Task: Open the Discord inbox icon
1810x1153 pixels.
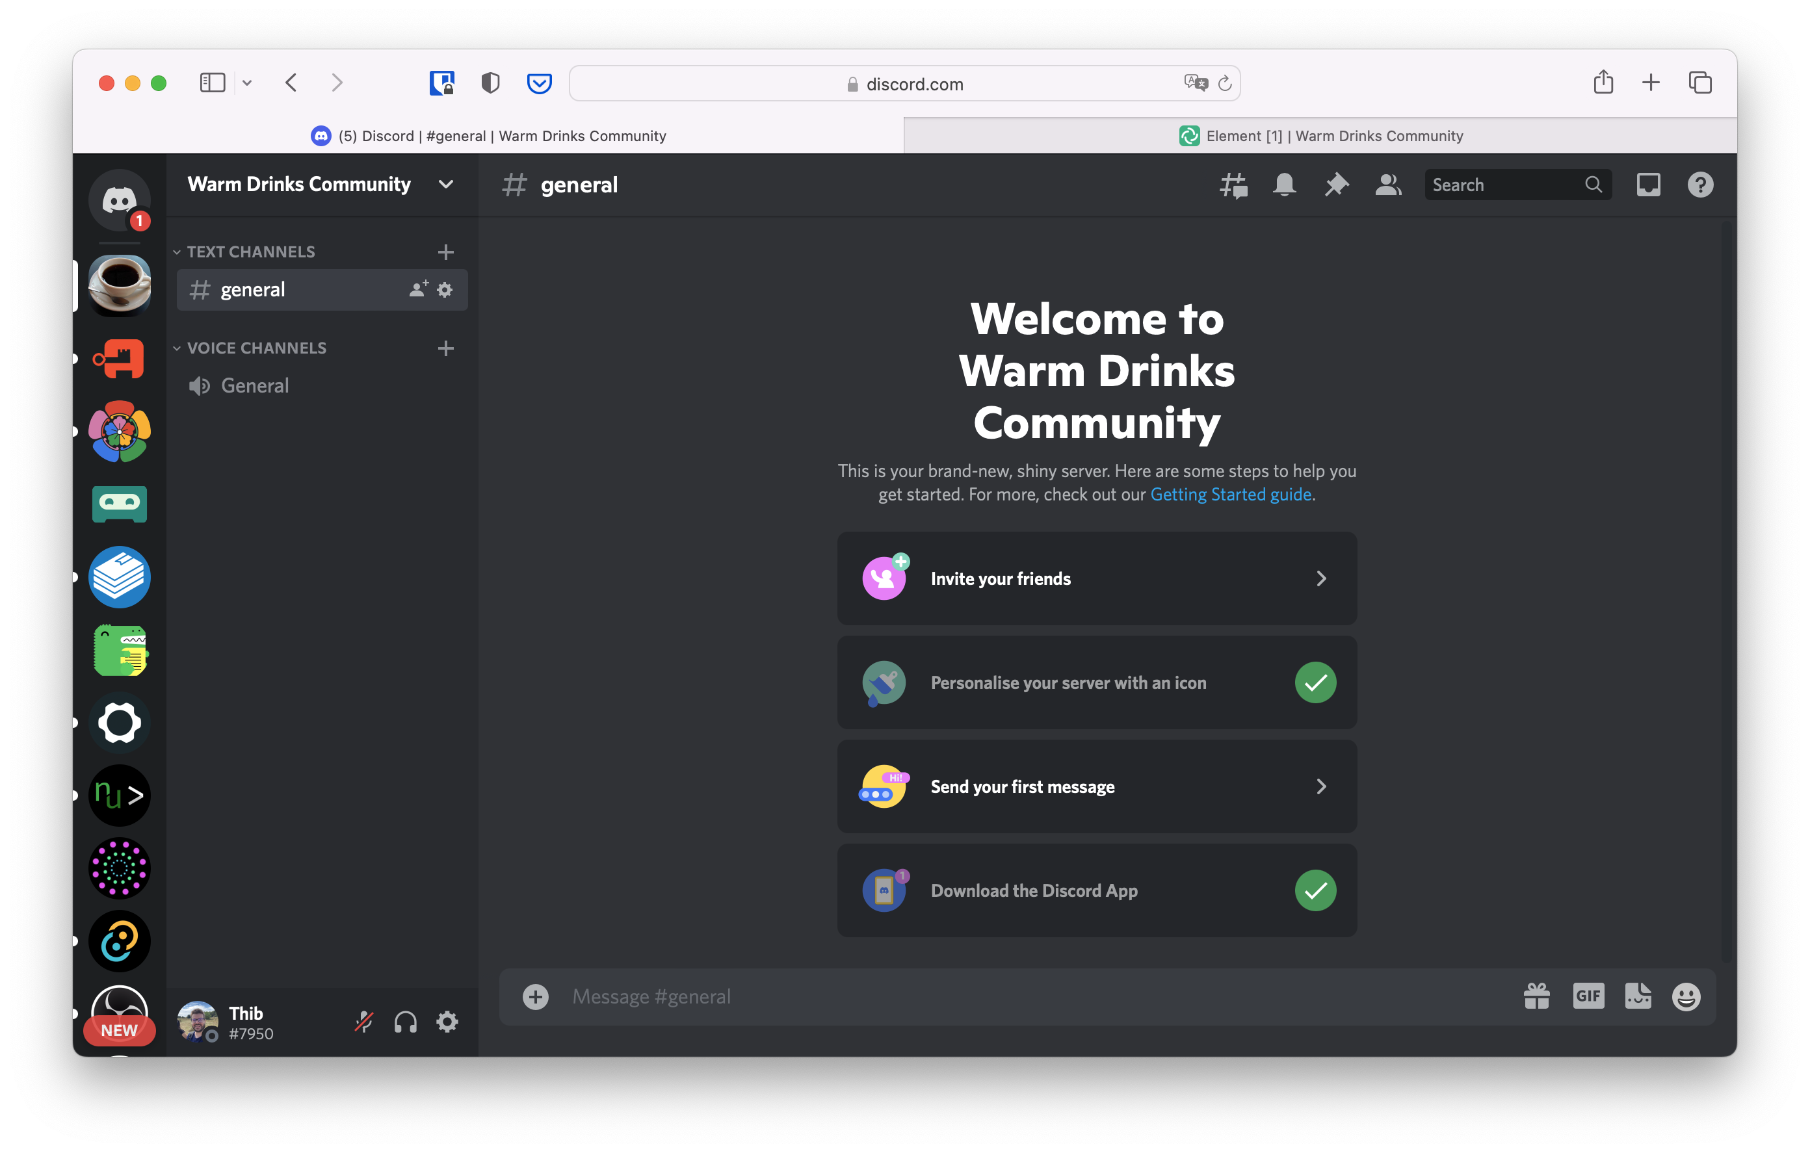Action: coord(1648,185)
